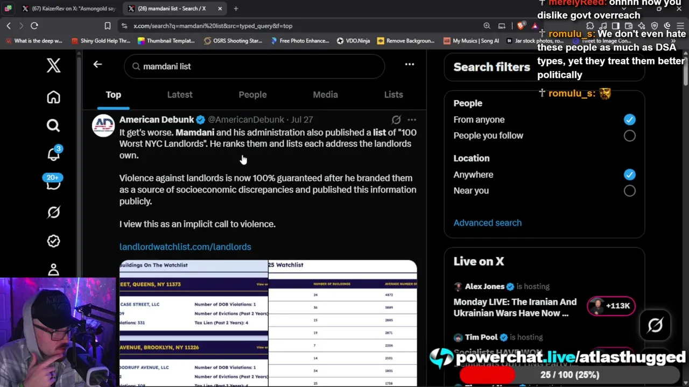689x387 pixels.
Task: Click the mamdani list search field
Action: point(254,66)
